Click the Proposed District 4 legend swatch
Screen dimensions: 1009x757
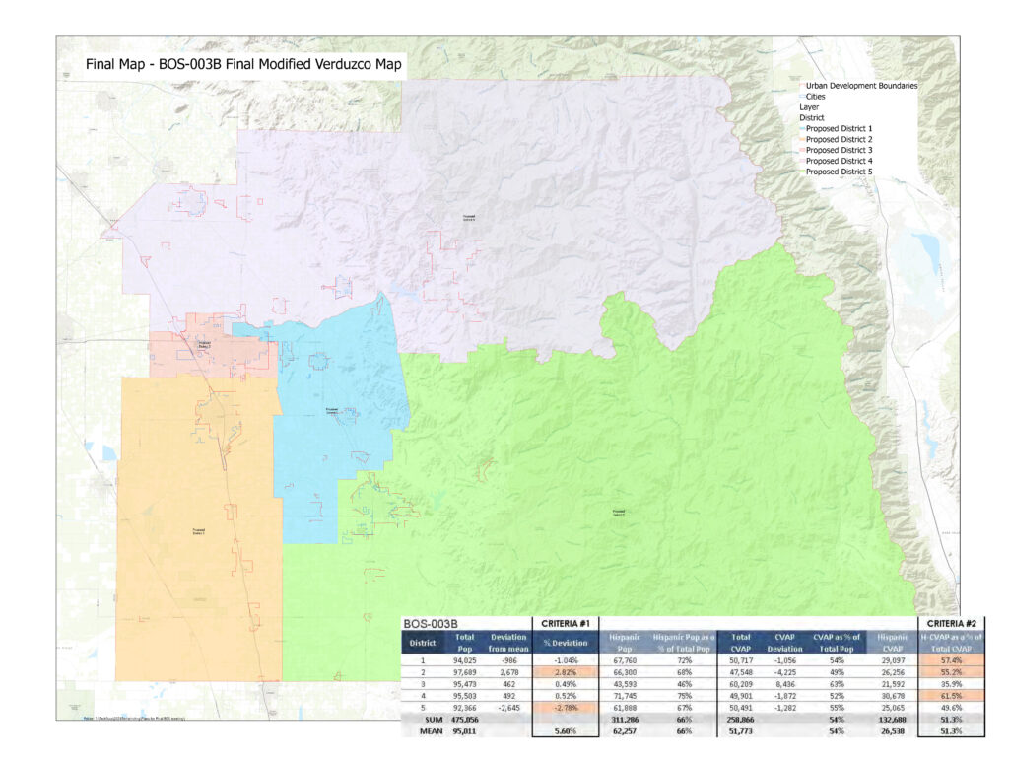802,161
